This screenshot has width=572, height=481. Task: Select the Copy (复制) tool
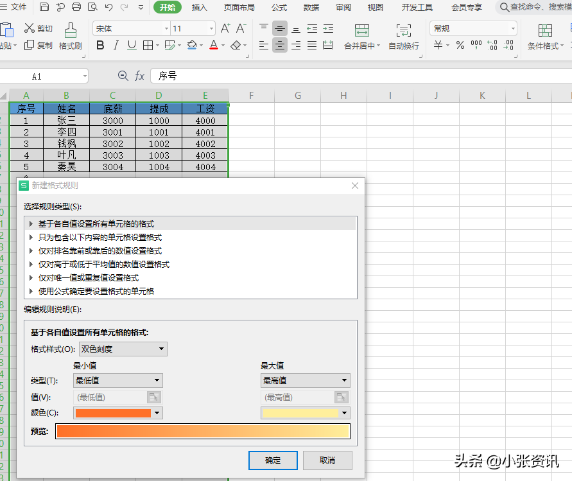point(39,45)
